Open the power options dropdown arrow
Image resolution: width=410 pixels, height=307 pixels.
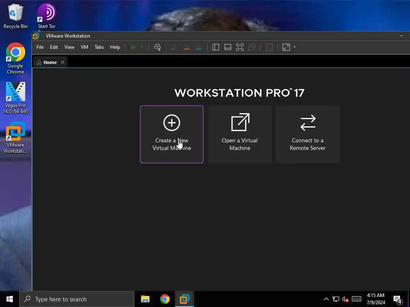(142, 47)
